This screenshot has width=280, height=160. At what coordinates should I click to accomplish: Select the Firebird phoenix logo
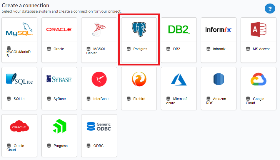click(x=139, y=79)
